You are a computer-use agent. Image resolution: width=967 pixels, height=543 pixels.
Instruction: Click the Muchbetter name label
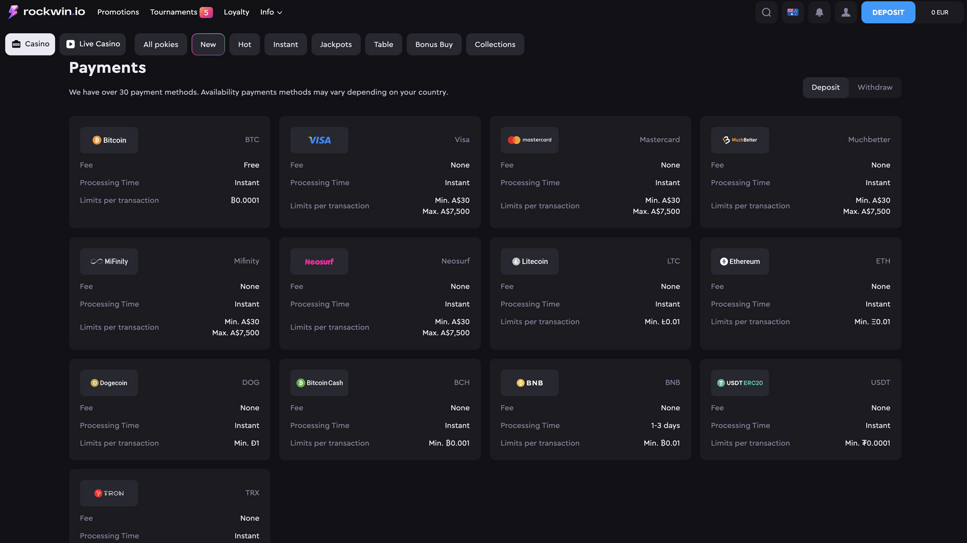point(869,140)
